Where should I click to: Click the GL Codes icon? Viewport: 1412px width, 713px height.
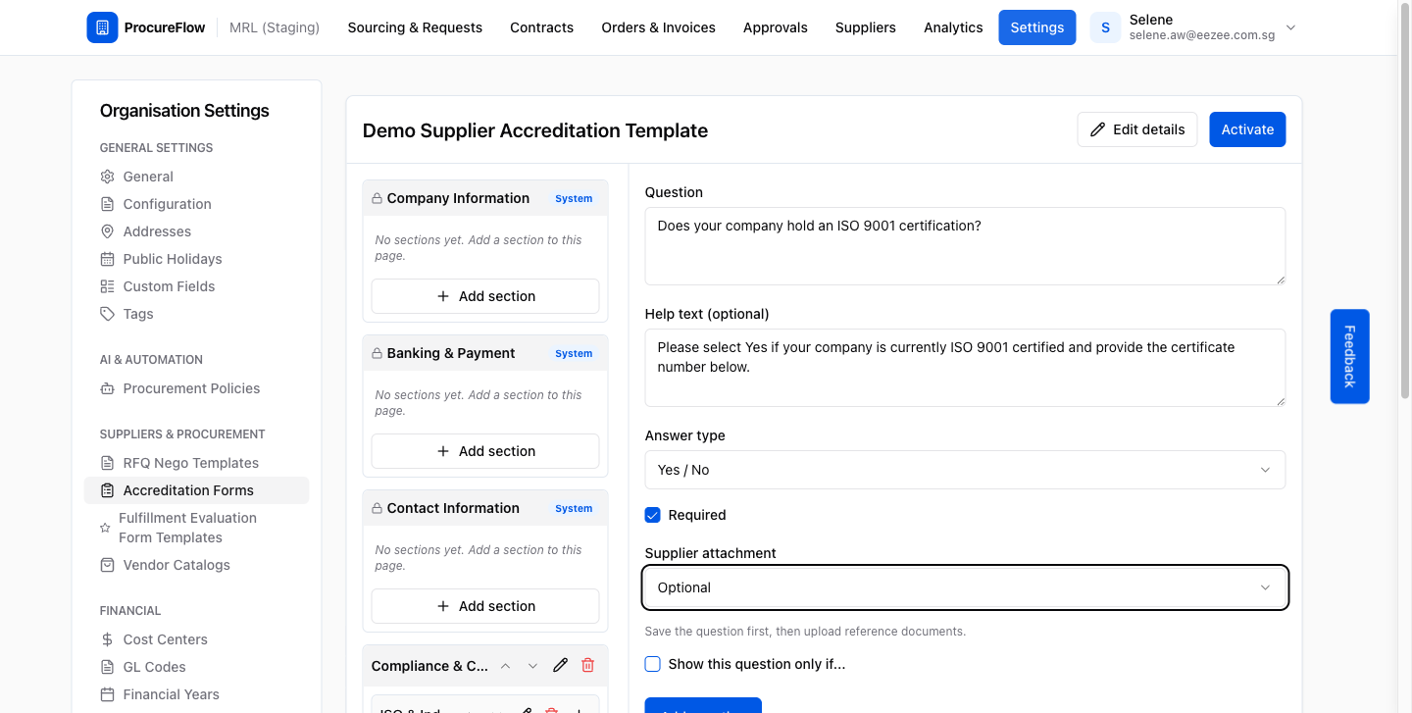108,667
